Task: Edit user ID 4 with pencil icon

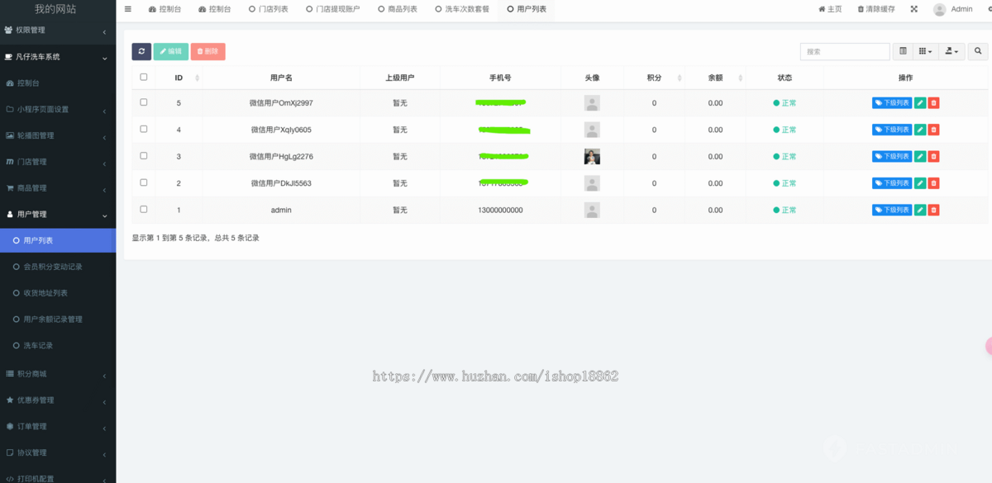Action: click(920, 130)
